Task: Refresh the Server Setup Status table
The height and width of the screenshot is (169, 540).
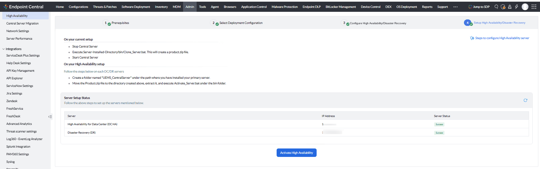Action: 525,100
